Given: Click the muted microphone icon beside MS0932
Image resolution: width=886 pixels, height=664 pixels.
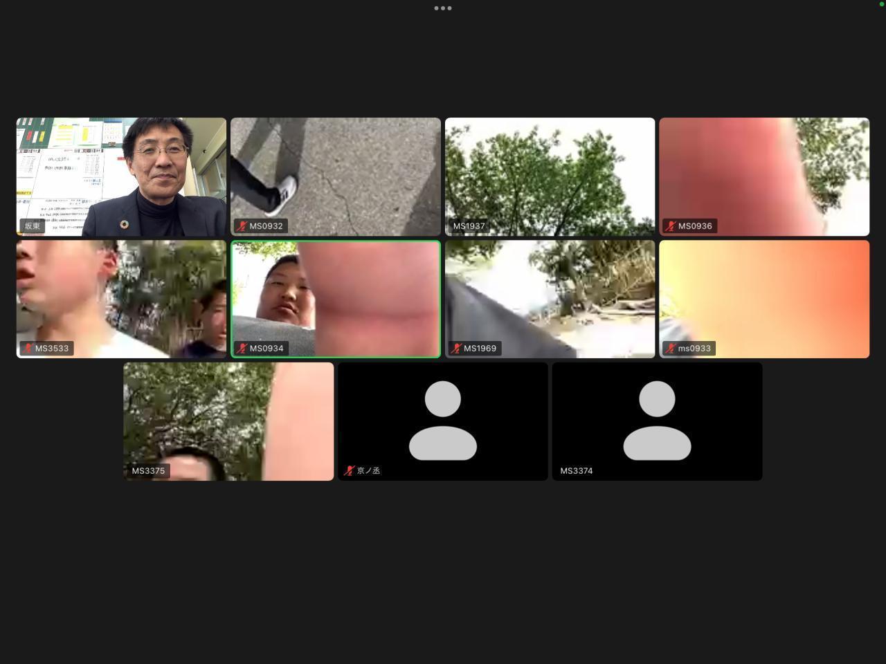Looking at the screenshot, I should tap(242, 226).
